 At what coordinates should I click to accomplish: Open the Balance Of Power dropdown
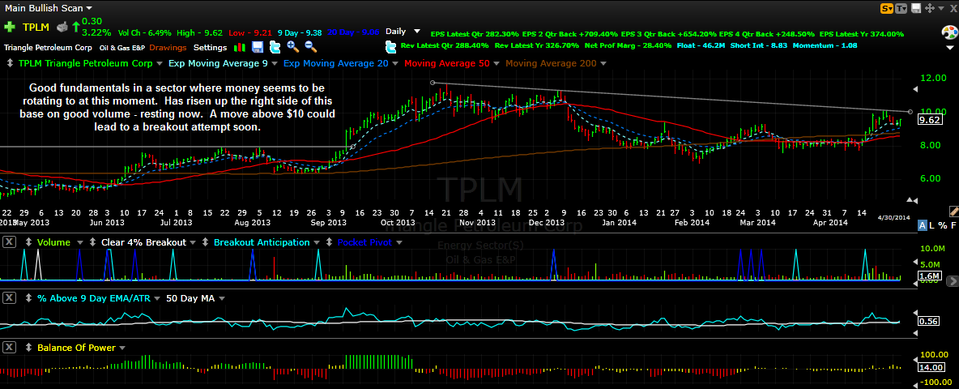click(121, 348)
